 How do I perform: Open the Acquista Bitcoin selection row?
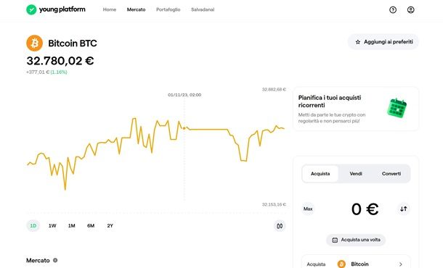pyautogui.click(x=356, y=263)
